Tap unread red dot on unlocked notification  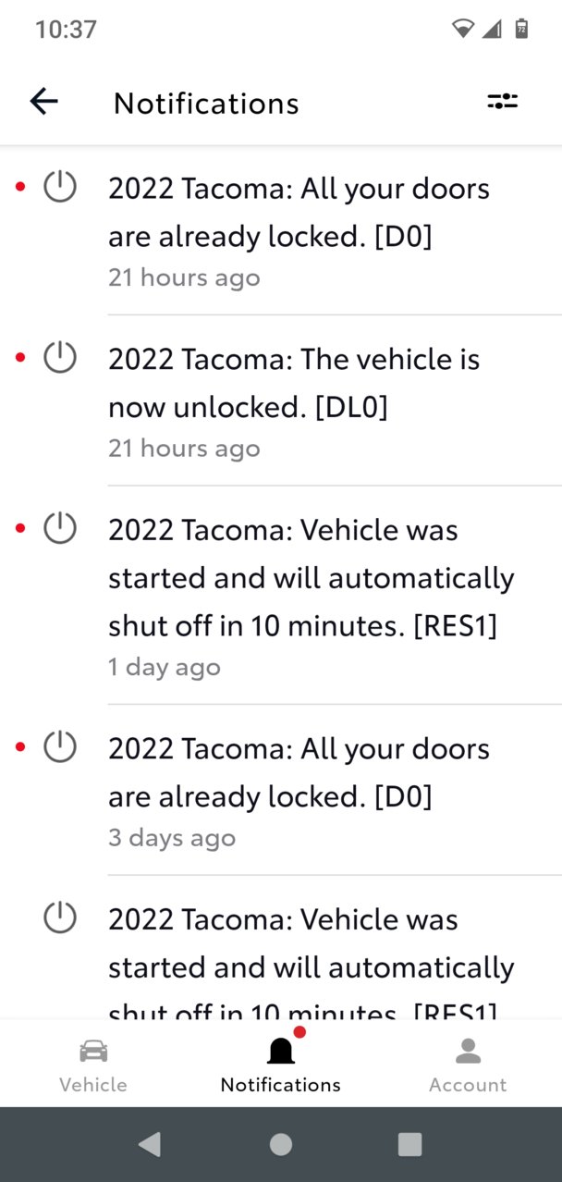20,357
